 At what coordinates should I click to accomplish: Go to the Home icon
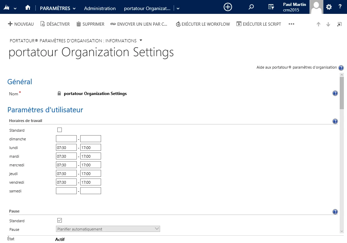(x=28, y=8)
